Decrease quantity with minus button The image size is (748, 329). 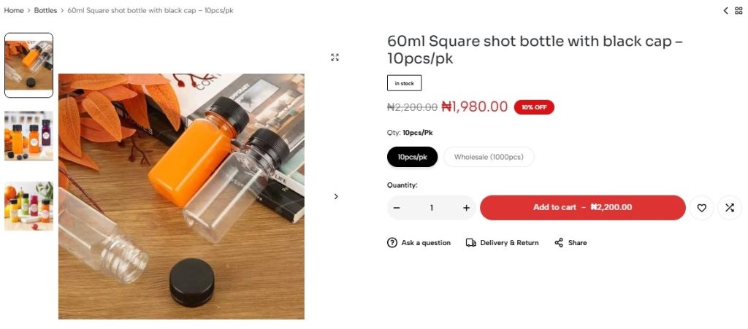(397, 208)
